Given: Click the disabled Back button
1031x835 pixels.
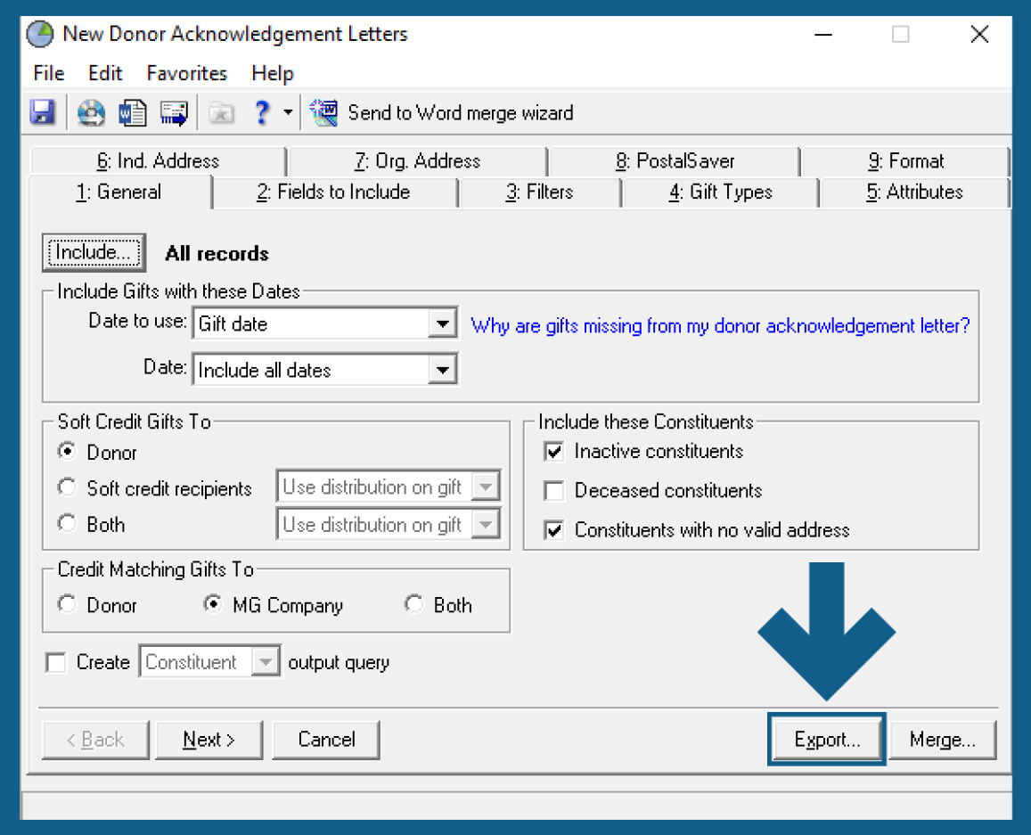Looking at the screenshot, I should tap(95, 740).
